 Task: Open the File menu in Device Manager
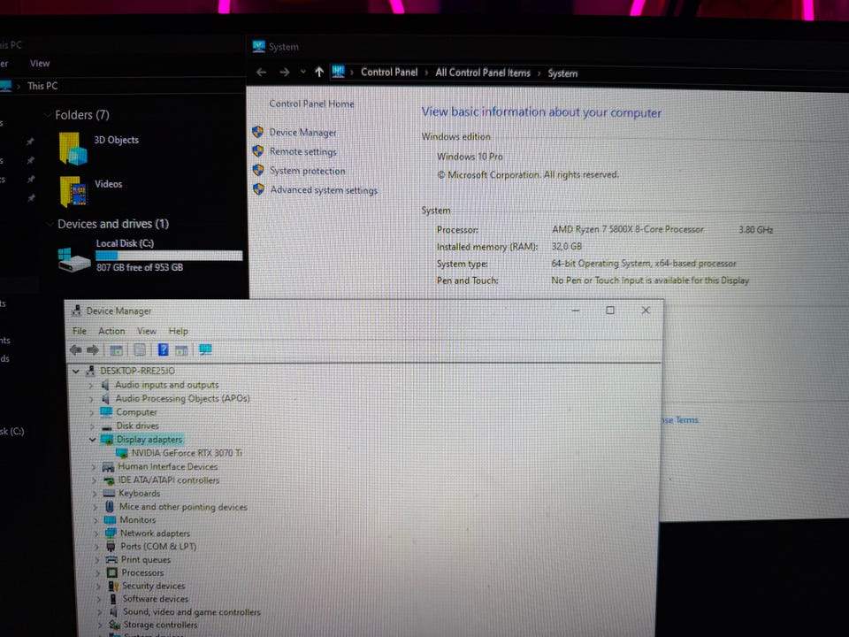coord(80,331)
